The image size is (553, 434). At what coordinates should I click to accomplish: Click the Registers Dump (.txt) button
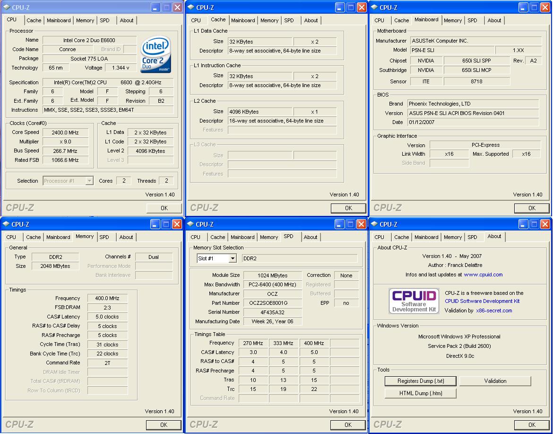coord(420,381)
